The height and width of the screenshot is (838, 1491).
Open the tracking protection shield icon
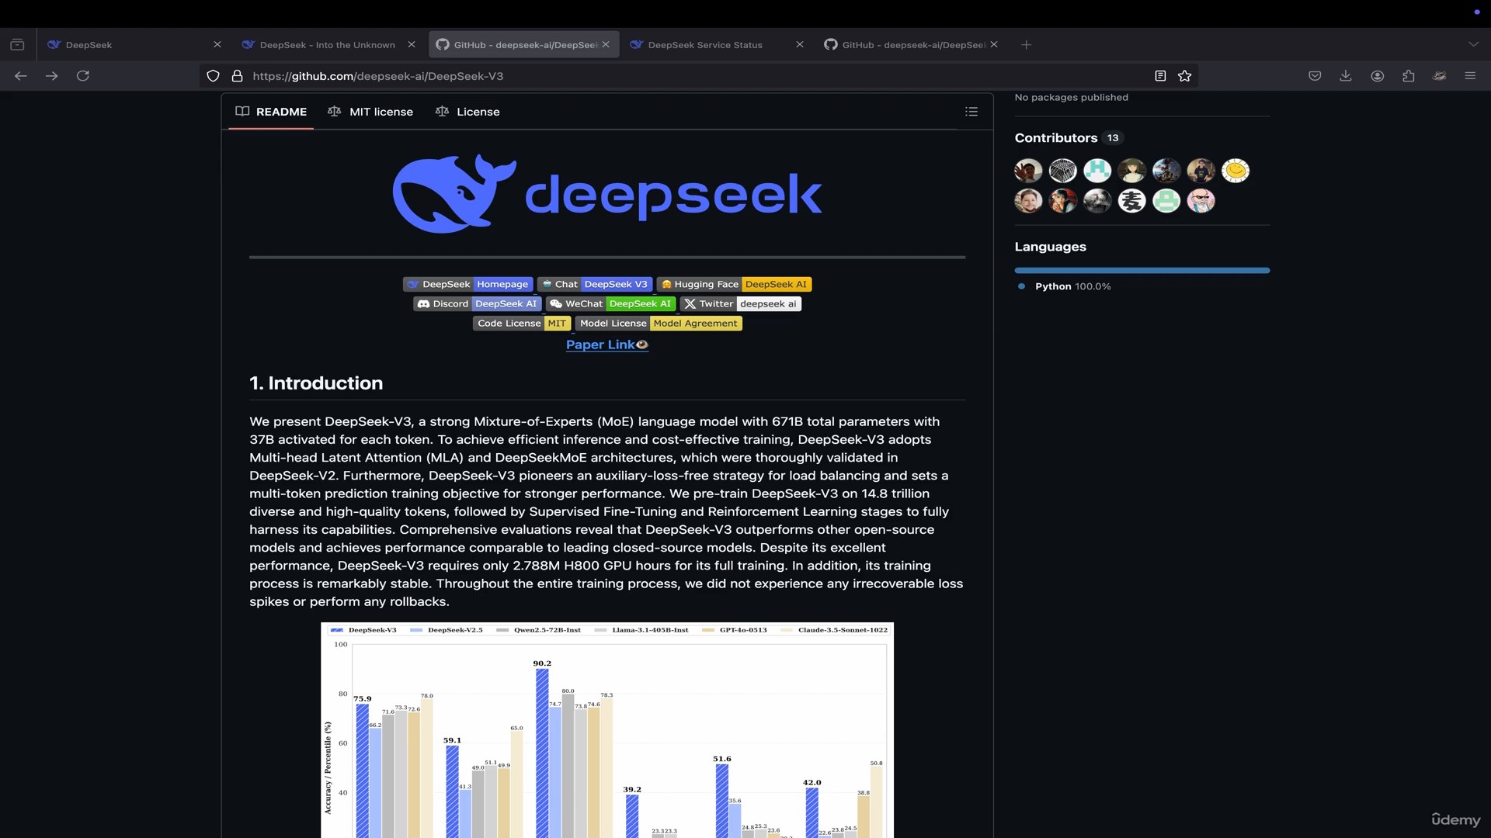pos(213,76)
